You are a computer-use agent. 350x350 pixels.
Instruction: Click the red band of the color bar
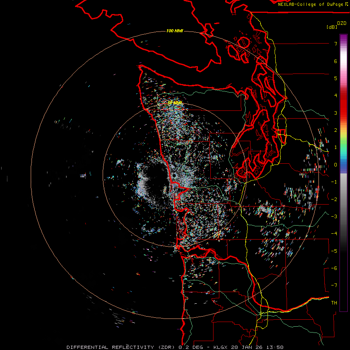click(x=343, y=105)
